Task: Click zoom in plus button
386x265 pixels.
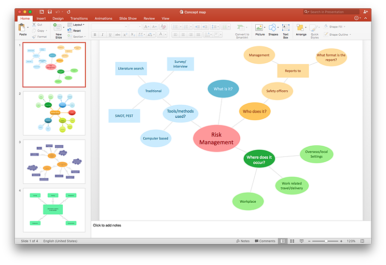Action: click(x=341, y=241)
